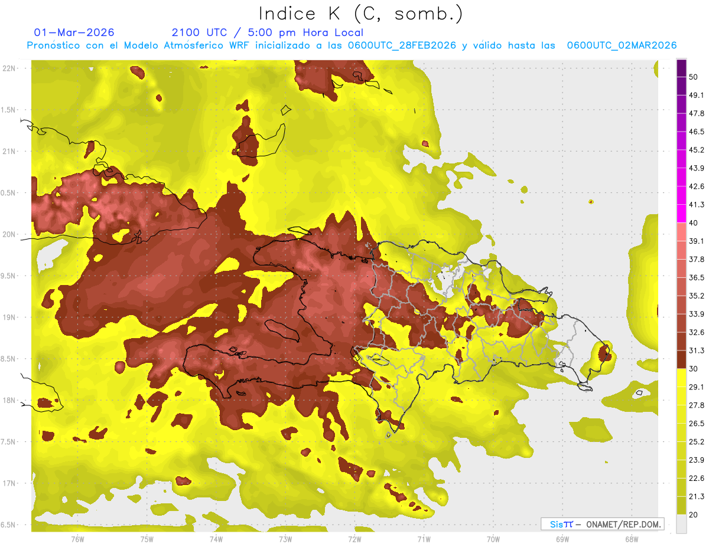Screen dimensions: 709x547
Task: Click the "21.3" color scale value
Action: click(x=697, y=497)
